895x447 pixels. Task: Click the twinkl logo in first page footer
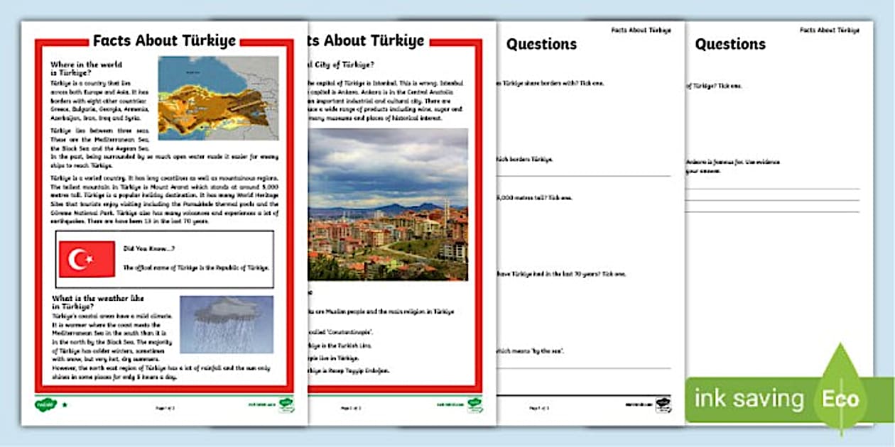click(45, 406)
